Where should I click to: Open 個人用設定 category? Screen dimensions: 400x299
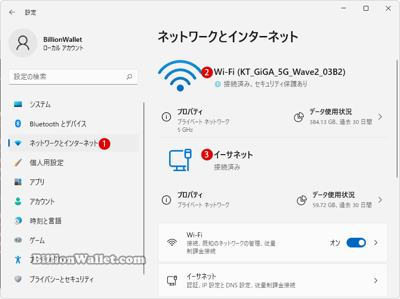pyautogui.click(x=73, y=162)
